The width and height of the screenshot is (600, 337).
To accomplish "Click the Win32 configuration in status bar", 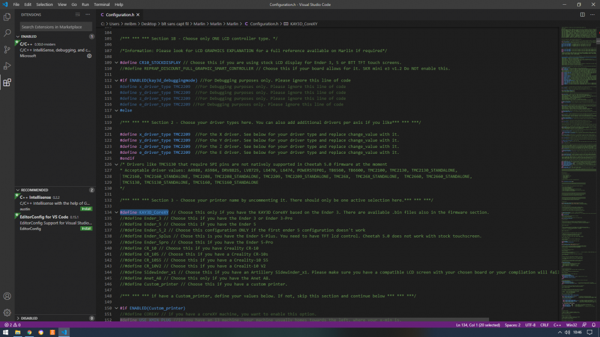I will tap(571, 325).
